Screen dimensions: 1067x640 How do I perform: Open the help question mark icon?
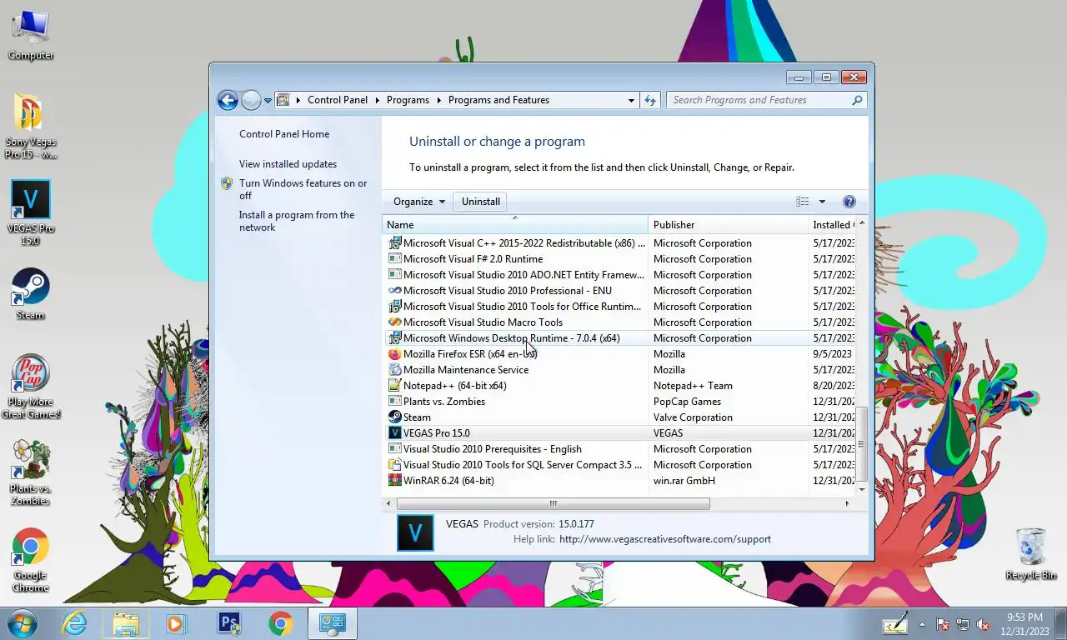point(849,202)
